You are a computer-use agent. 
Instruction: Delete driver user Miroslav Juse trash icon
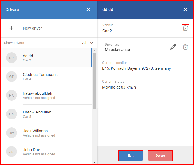tap(185, 47)
